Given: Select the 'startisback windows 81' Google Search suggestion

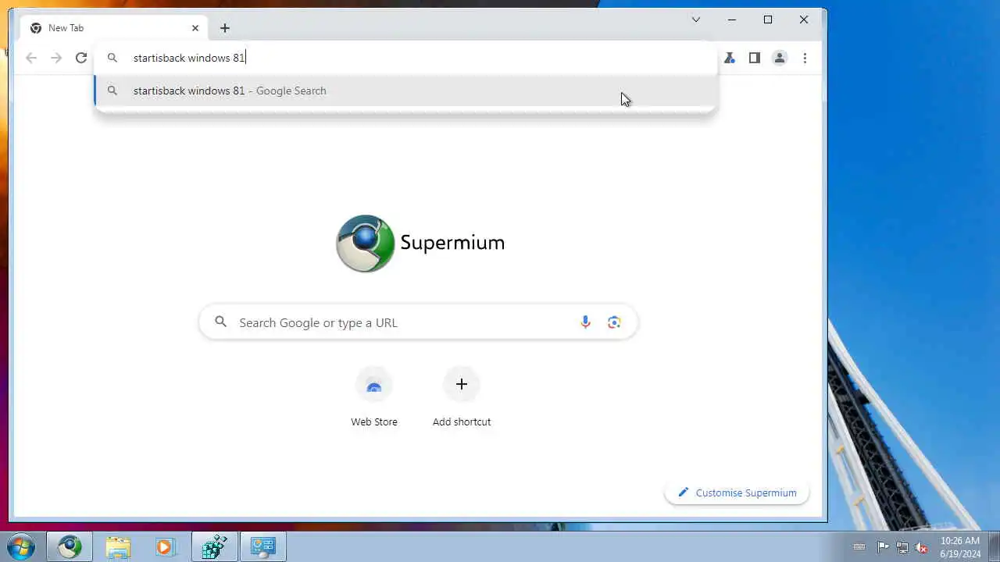Looking at the screenshot, I should click(405, 91).
